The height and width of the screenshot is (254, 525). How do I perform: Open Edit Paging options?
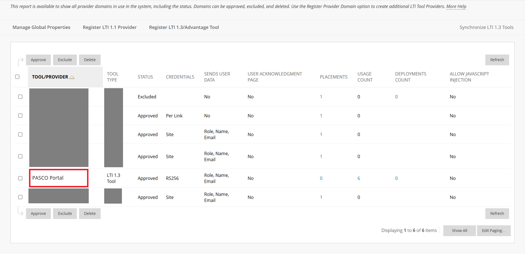(493, 231)
